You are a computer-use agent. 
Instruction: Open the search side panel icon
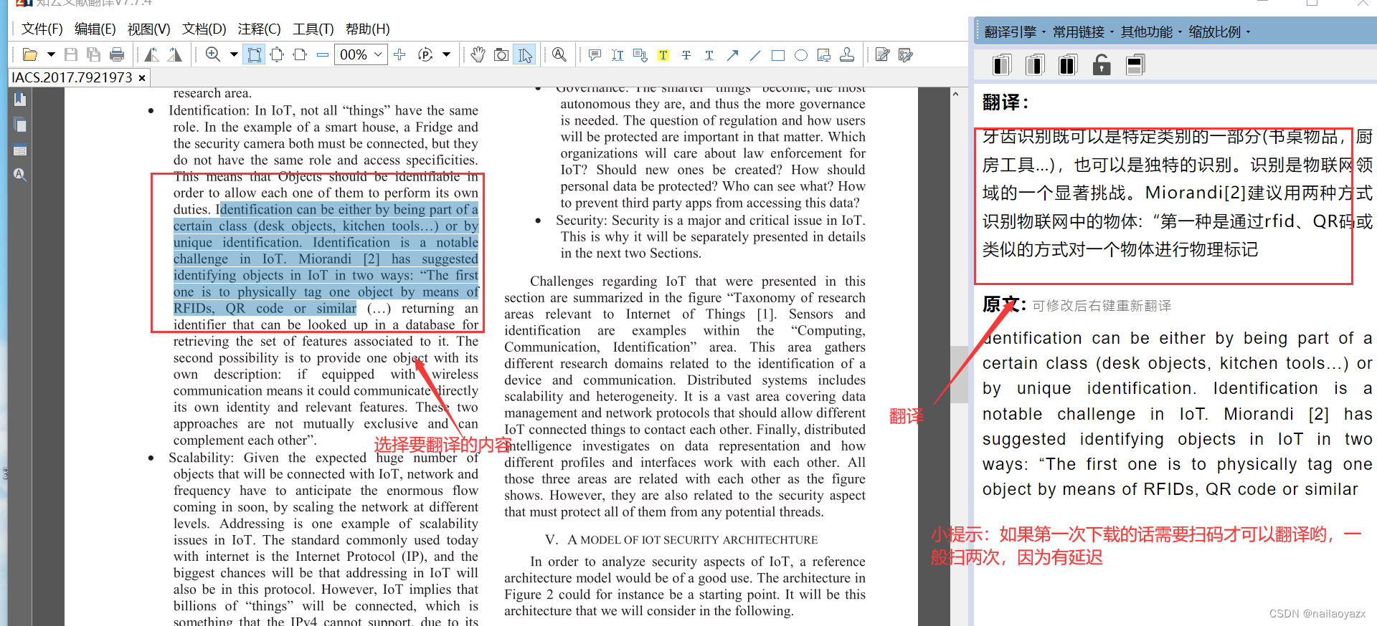tap(20, 174)
